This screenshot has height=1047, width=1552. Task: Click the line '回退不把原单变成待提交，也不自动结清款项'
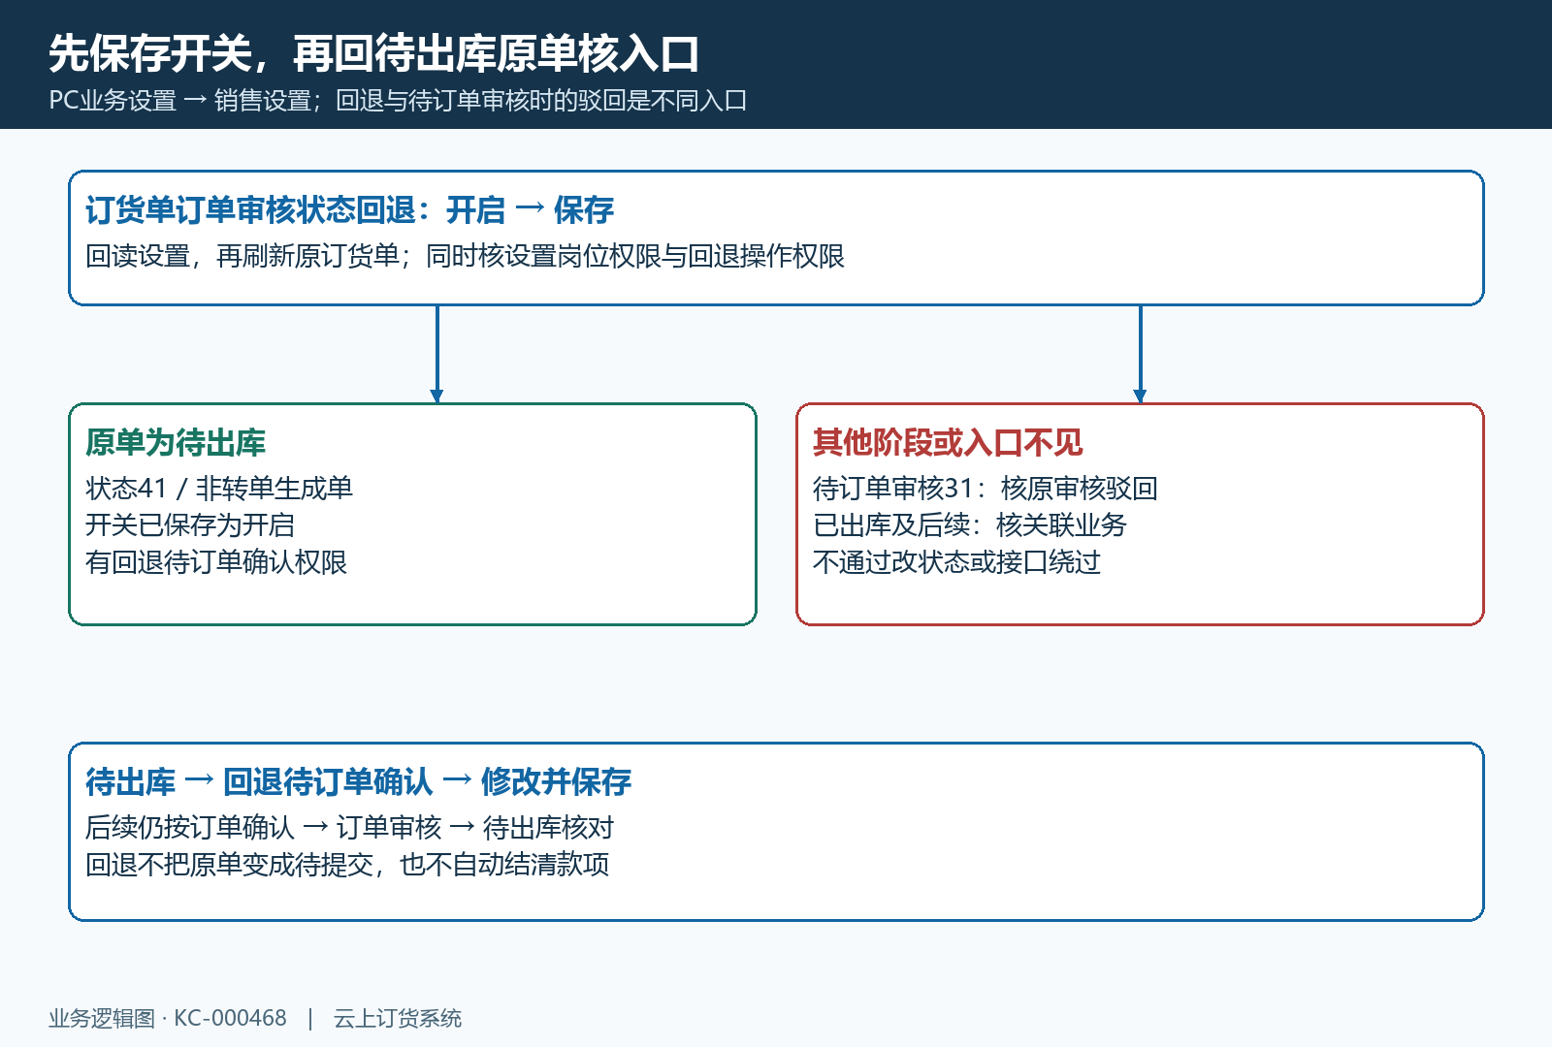[347, 864]
